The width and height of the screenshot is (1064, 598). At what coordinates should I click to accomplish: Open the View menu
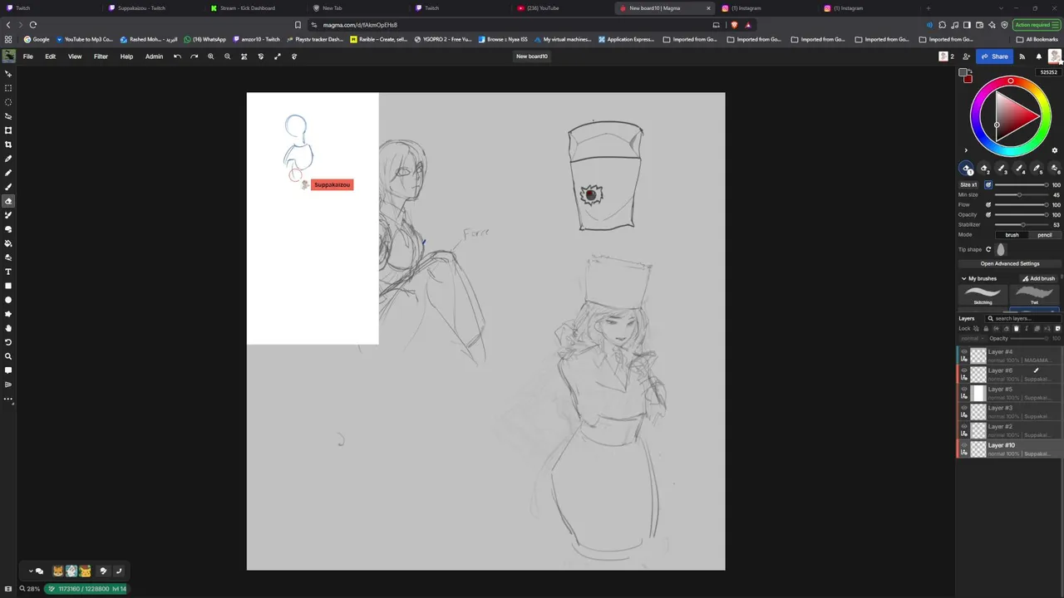pyautogui.click(x=75, y=56)
